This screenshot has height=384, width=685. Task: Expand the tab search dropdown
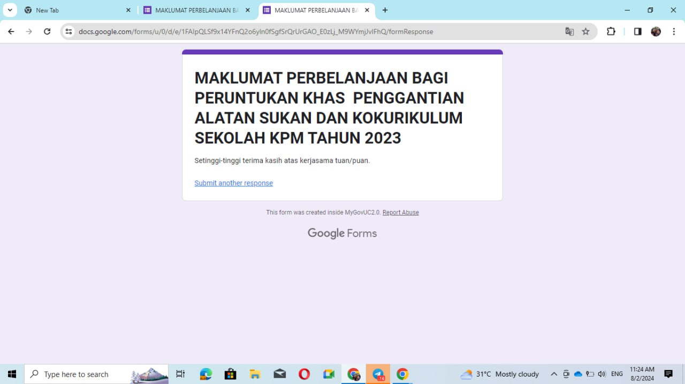tap(10, 10)
